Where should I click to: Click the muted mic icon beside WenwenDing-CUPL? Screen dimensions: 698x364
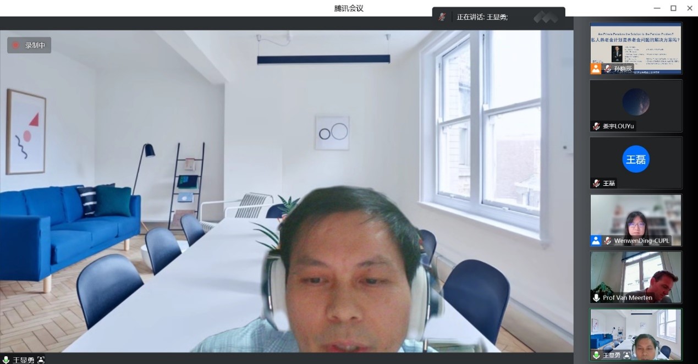click(608, 240)
